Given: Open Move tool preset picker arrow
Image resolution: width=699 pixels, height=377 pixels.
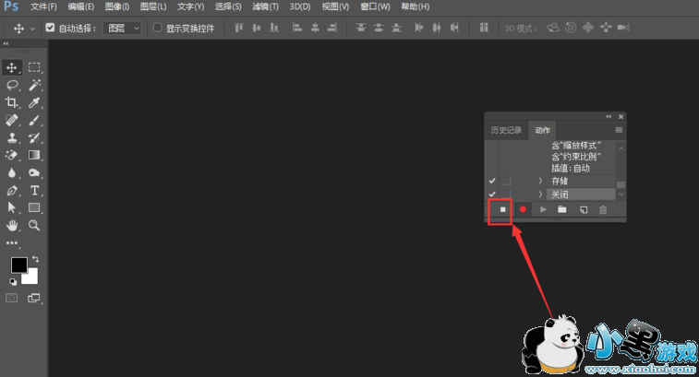Looking at the screenshot, I should tap(32, 29).
